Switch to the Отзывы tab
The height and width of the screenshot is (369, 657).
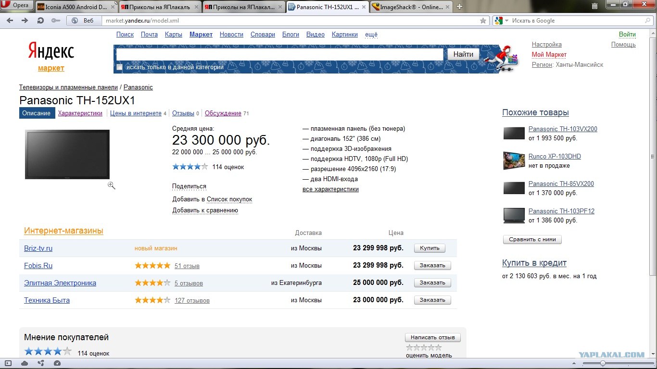(x=183, y=113)
